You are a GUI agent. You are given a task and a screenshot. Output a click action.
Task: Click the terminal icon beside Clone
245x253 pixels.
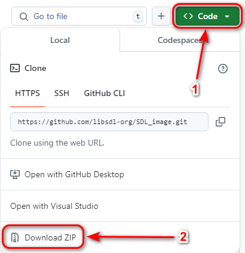(15, 68)
